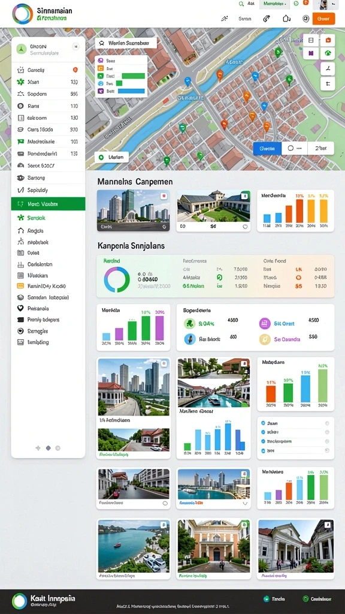Screen dimensions: 345x614
Task: Click the orange map tool icon at map corner
Action: point(328,40)
